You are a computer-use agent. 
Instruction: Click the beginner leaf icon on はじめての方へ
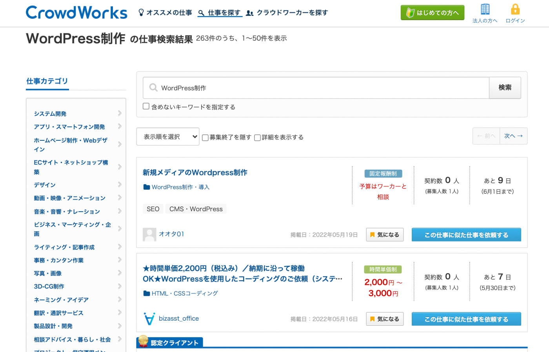coord(410,13)
